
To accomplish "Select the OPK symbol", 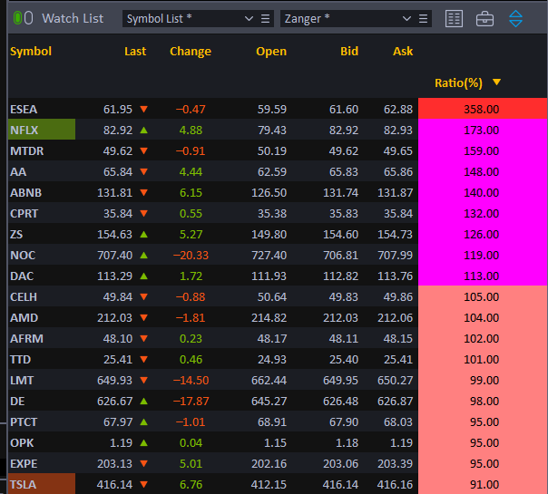I will 22,442.
